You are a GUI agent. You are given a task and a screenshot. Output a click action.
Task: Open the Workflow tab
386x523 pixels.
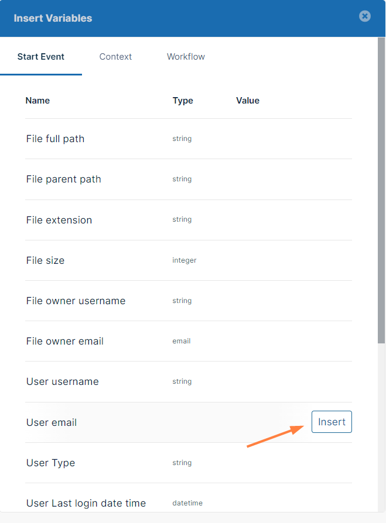coord(186,57)
